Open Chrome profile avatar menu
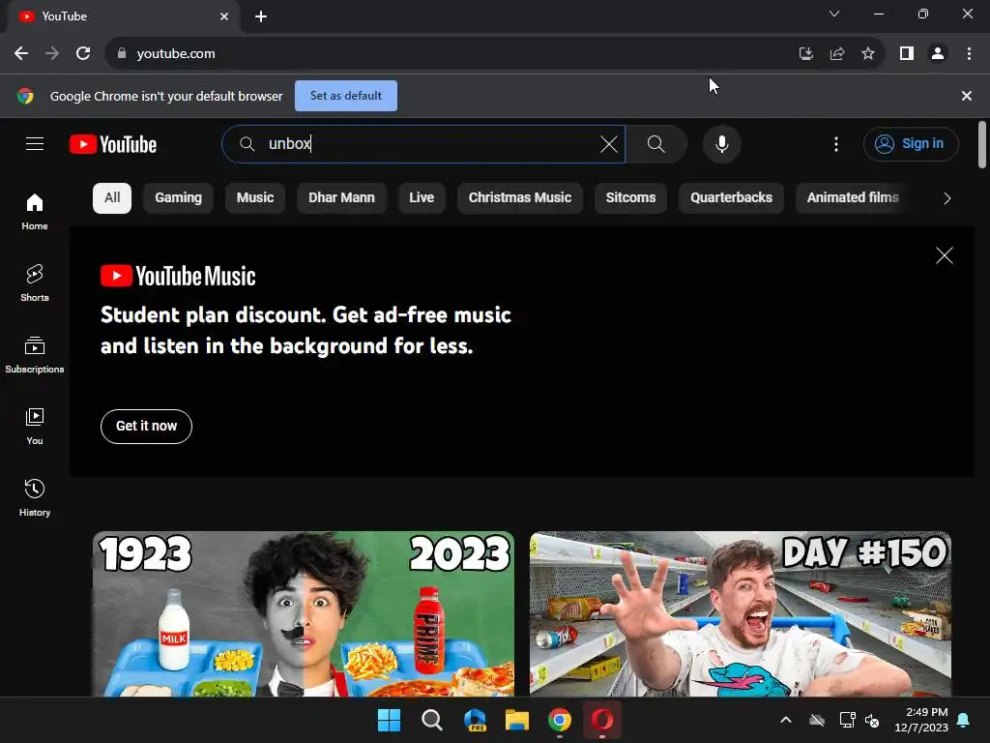Screen dimensions: 990x743 [938, 54]
